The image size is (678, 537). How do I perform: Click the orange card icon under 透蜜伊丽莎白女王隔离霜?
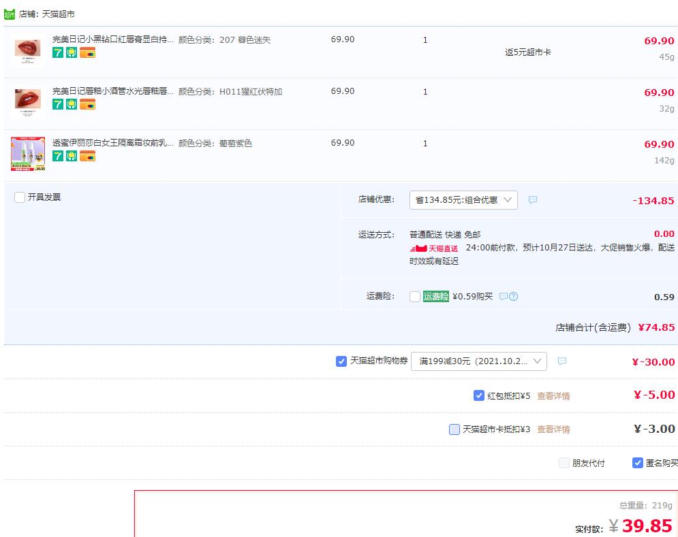[x=87, y=156]
